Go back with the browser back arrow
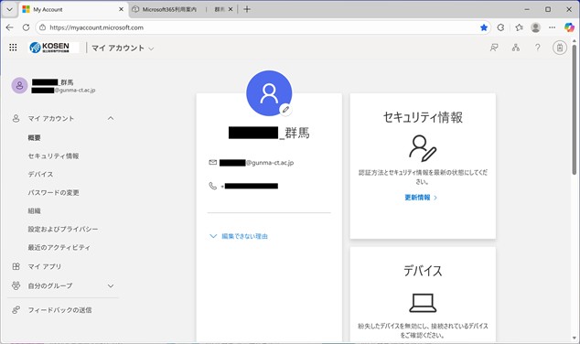The width and height of the screenshot is (580, 344). point(10,27)
